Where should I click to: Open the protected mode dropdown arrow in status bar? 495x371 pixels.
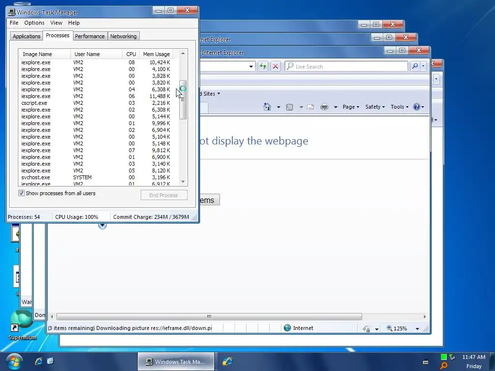click(377, 329)
